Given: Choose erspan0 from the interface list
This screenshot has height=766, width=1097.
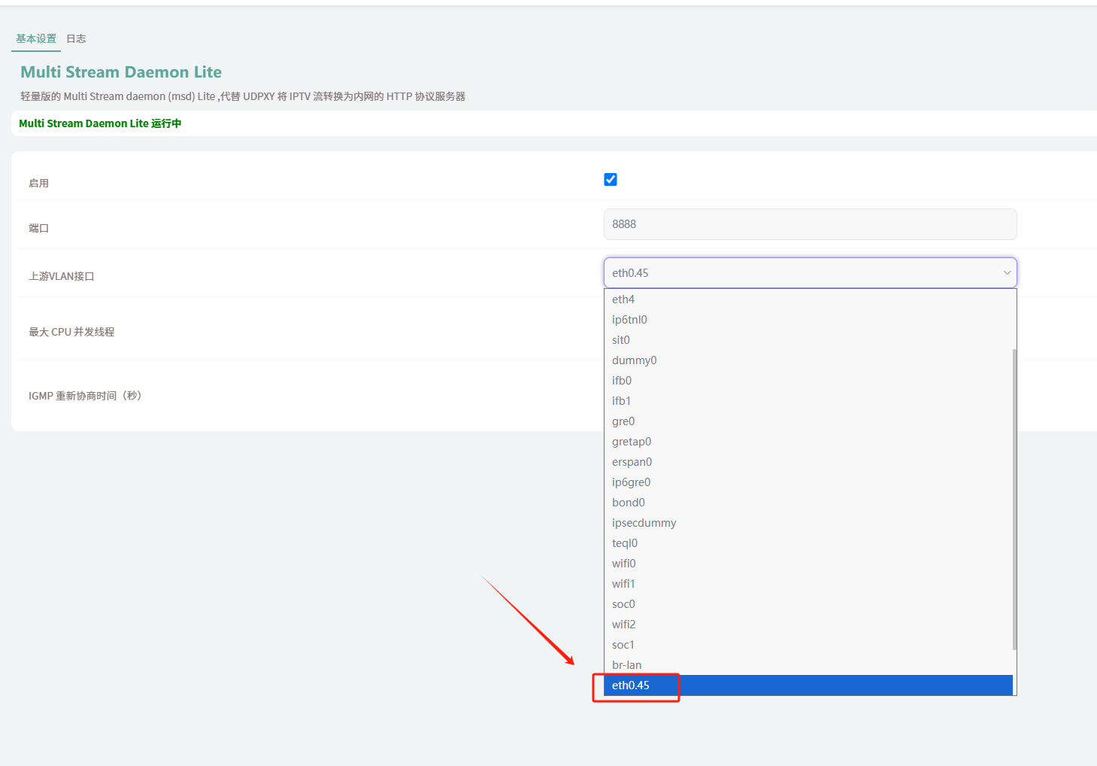Looking at the screenshot, I should [632, 462].
